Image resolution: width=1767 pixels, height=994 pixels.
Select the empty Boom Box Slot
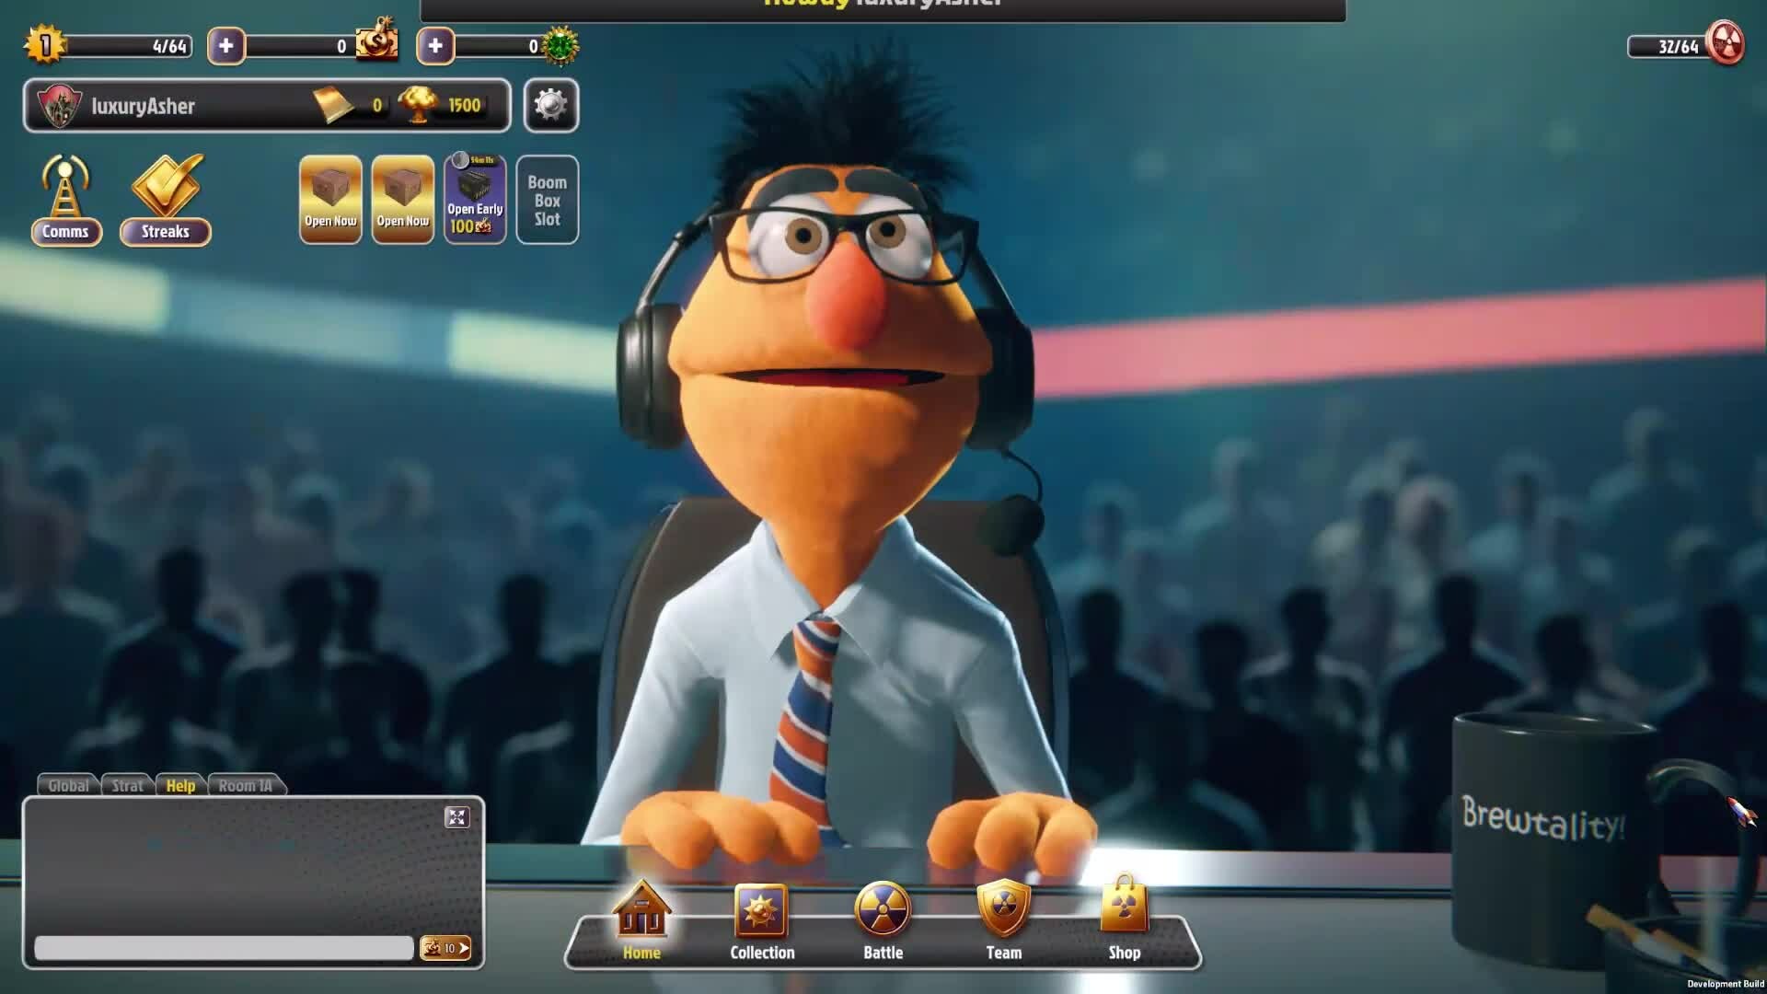pyautogui.click(x=547, y=200)
